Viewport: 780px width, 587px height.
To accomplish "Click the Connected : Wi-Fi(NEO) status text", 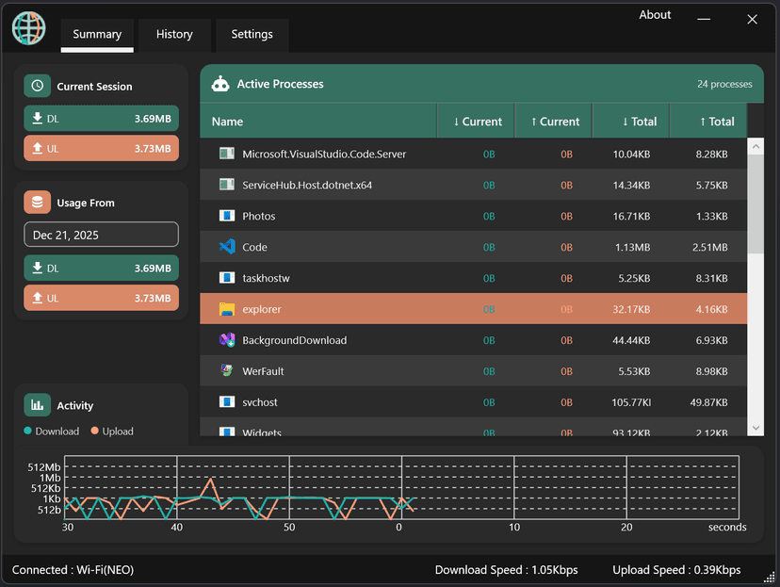I will pyautogui.click(x=73, y=570).
